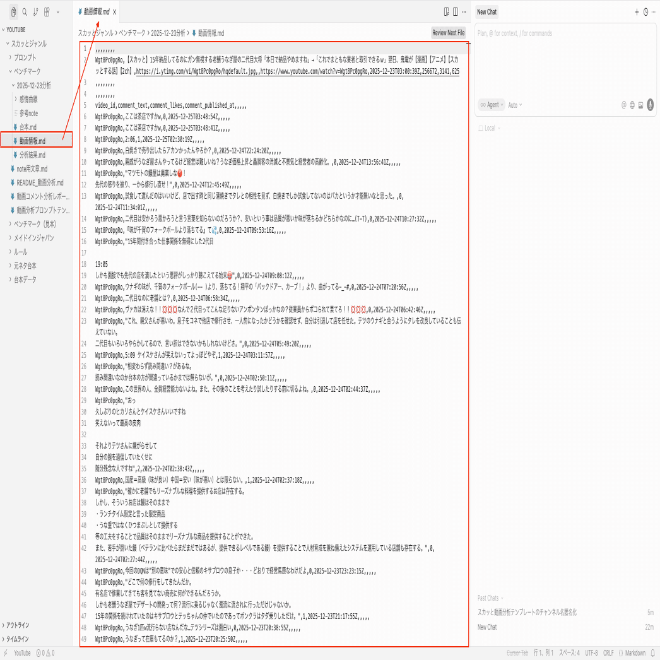Open past chat スカッと動画分析テンプレート
Viewport: 660px width, 660px height.
pyautogui.click(x=565, y=613)
